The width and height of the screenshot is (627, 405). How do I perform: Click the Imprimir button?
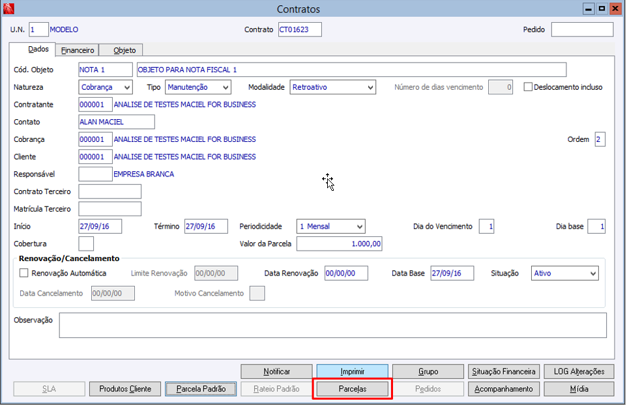click(x=353, y=371)
